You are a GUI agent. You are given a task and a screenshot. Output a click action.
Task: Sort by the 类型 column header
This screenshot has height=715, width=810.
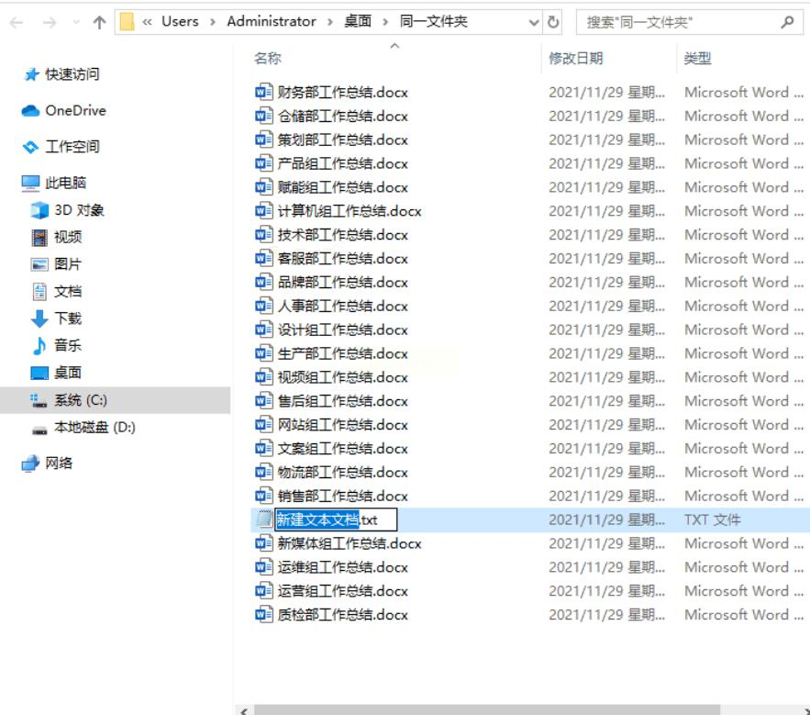click(697, 59)
